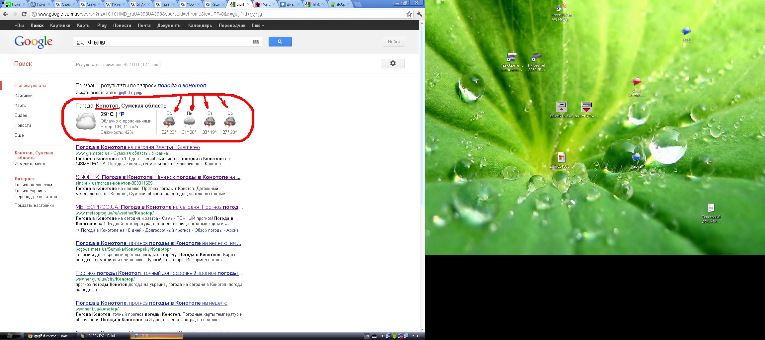Click the blue magnifier search button
Viewport: 765px width, 340px height.
[280, 42]
